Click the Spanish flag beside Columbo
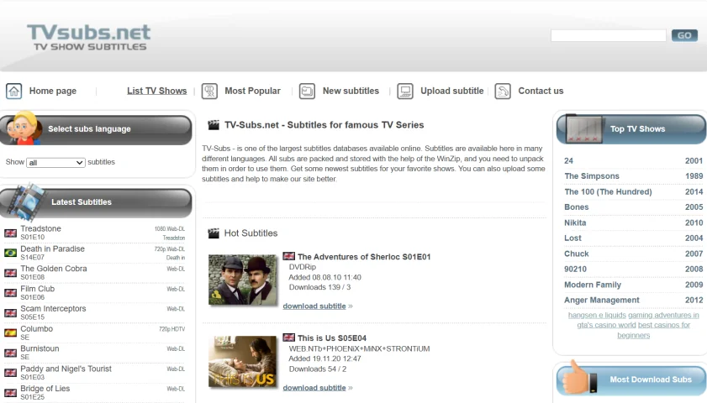The height and width of the screenshot is (403, 707). point(10,332)
